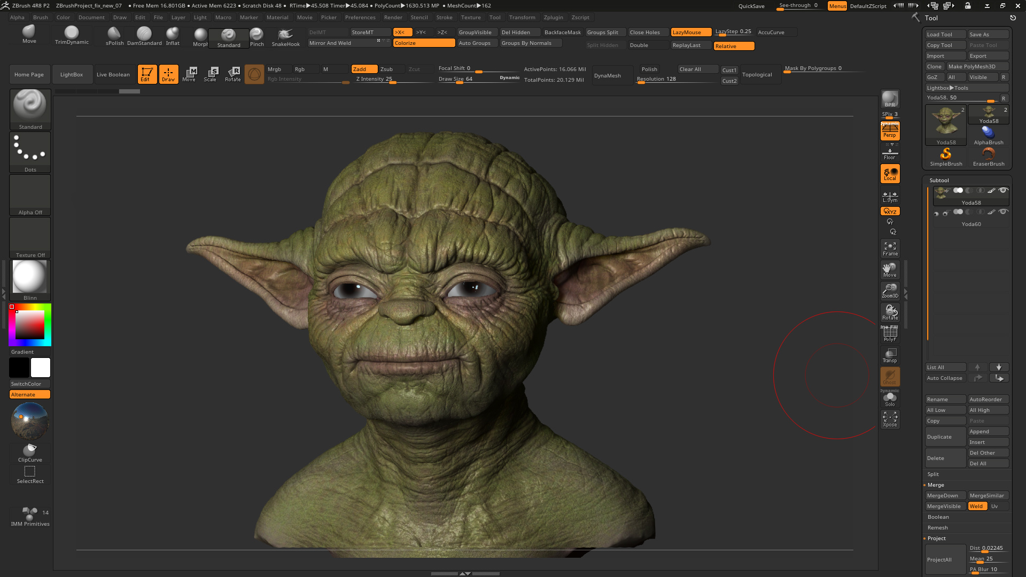Toggle Local symmetry mode

[x=890, y=174]
